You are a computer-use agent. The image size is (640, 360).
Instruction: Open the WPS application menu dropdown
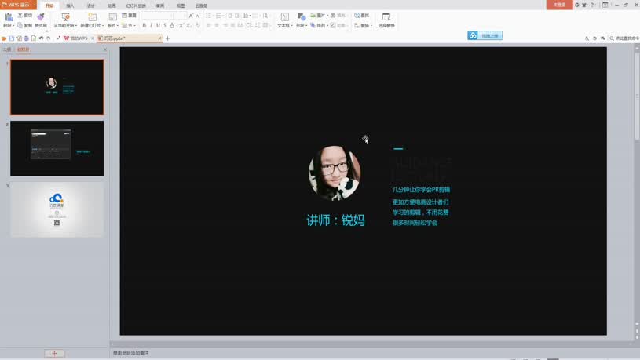(x=35, y=5)
